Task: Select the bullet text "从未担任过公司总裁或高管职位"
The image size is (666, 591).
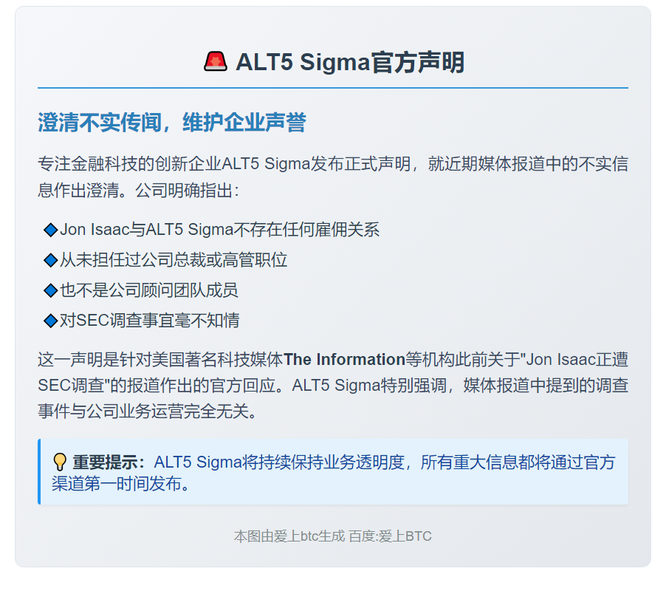Action: pyautogui.click(x=174, y=260)
